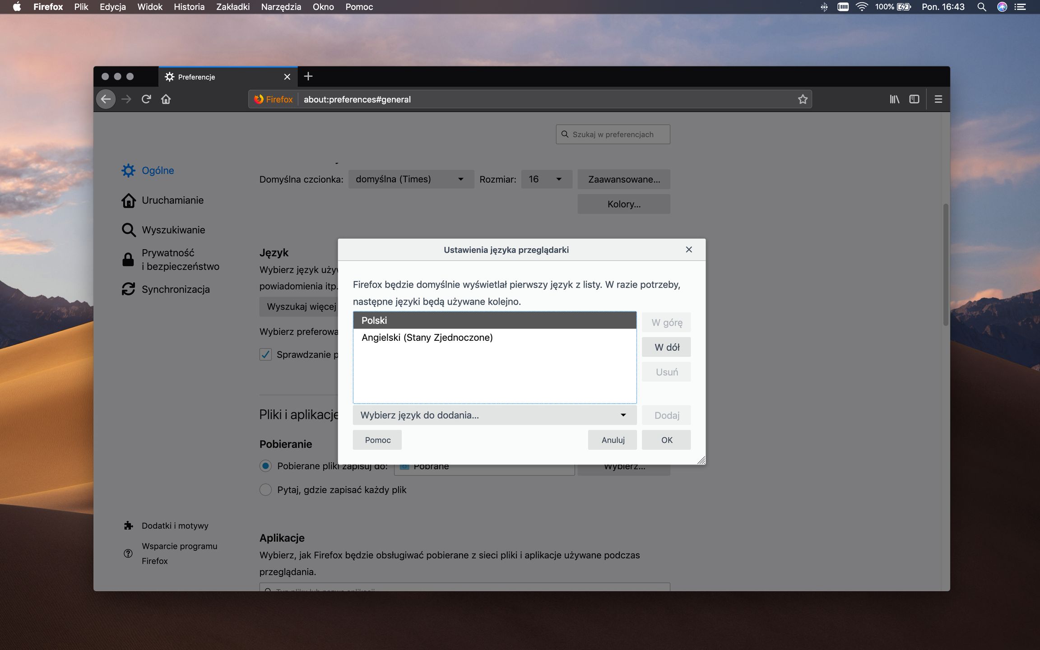
Task: Select the 'Pytaj, gdzie zapisać każdy plik' radio
Action: pos(265,490)
